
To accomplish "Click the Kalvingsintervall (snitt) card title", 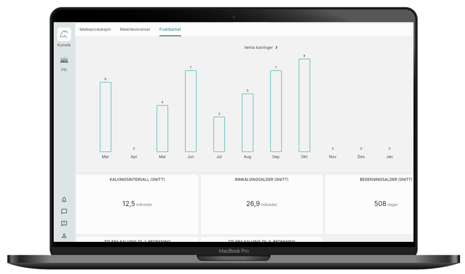I will [137, 179].
